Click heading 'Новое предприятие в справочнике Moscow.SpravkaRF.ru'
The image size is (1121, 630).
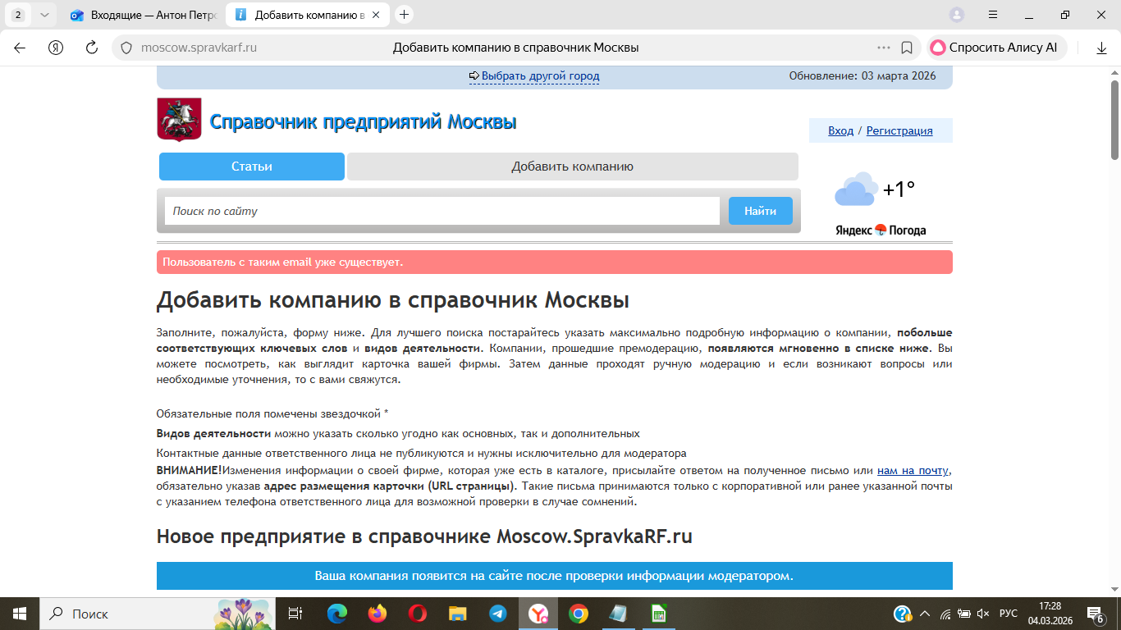(x=424, y=536)
